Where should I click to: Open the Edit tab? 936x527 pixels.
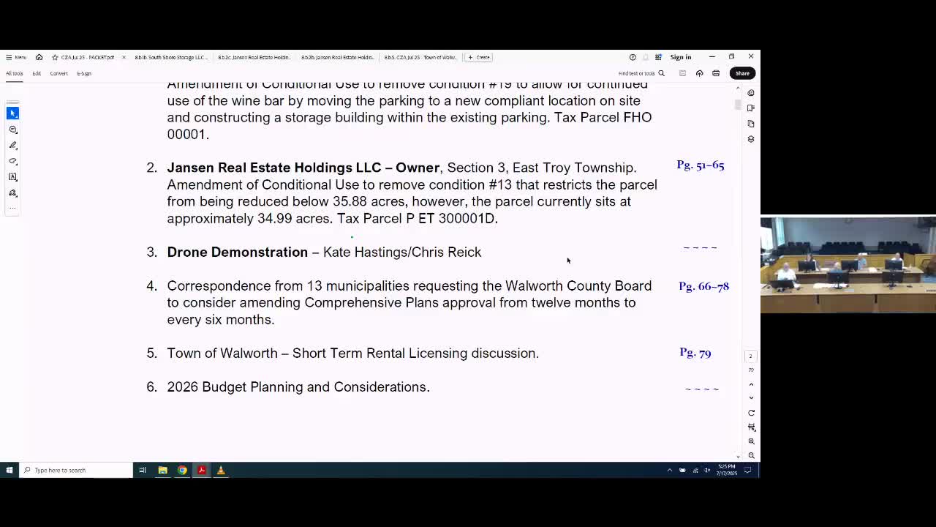(37, 73)
